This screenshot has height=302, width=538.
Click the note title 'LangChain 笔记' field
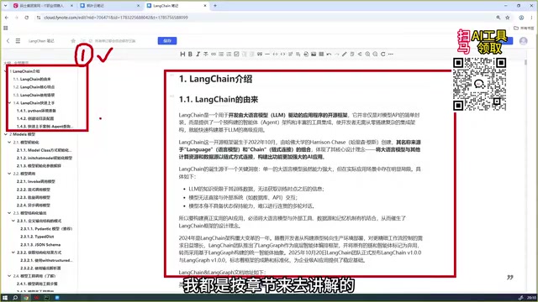[x=41, y=41]
